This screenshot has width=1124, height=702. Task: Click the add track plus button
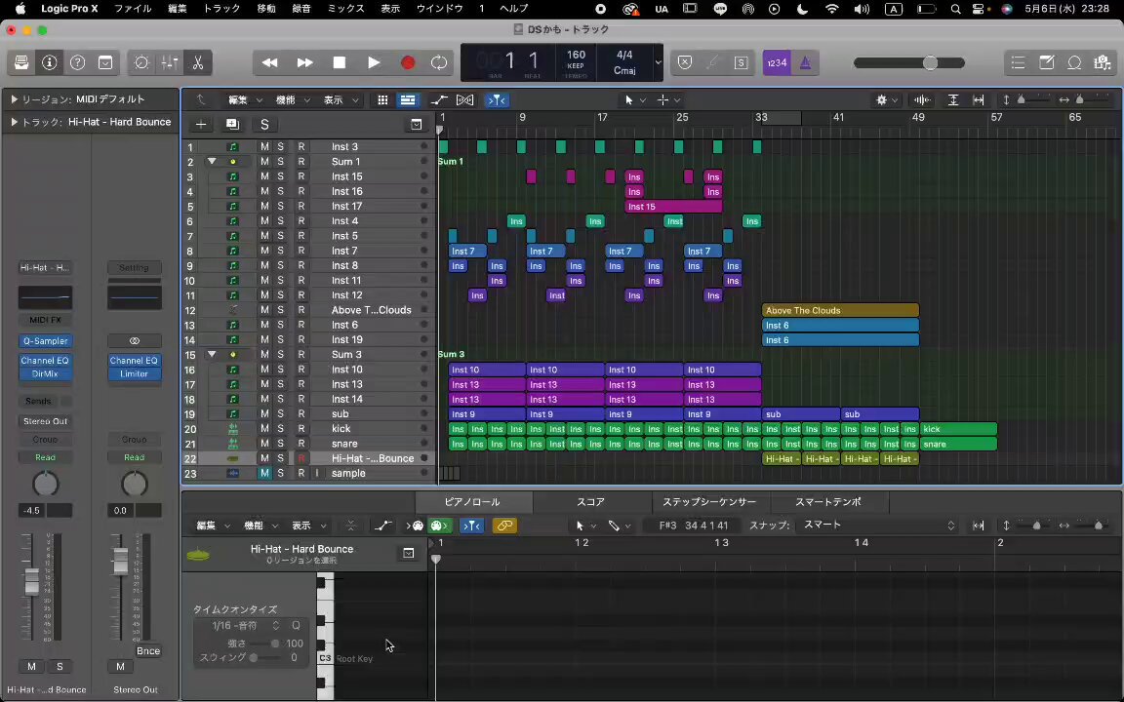pyautogui.click(x=201, y=124)
